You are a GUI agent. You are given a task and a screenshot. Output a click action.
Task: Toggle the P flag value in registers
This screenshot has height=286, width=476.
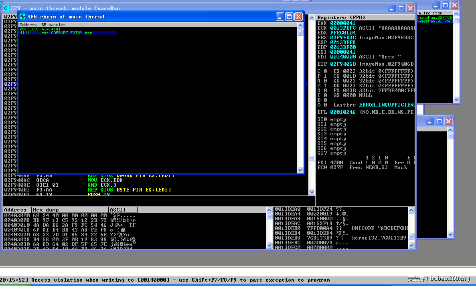(324, 76)
